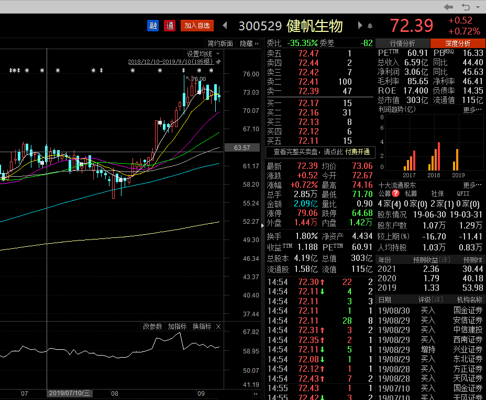Open the 安信证券 rating row
This screenshot has height=400, width=486.
430,321
